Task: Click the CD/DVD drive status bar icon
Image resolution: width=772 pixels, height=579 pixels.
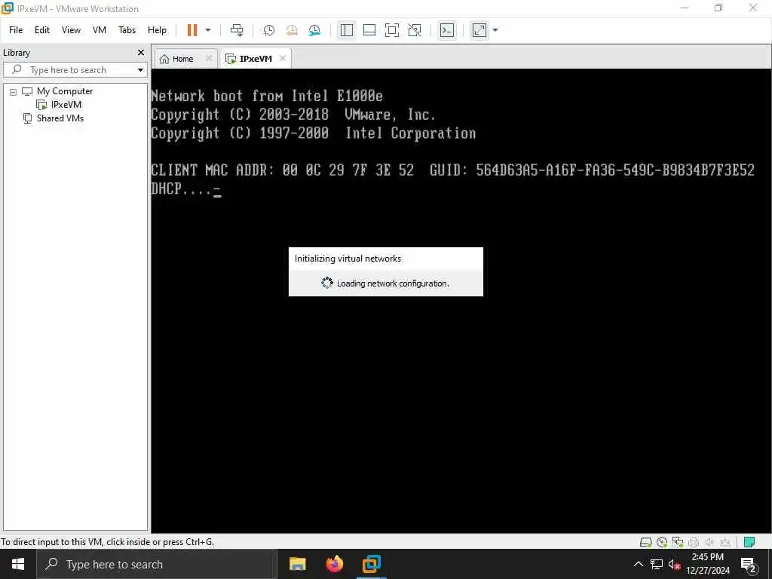Action: pyautogui.click(x=662, y=542)
